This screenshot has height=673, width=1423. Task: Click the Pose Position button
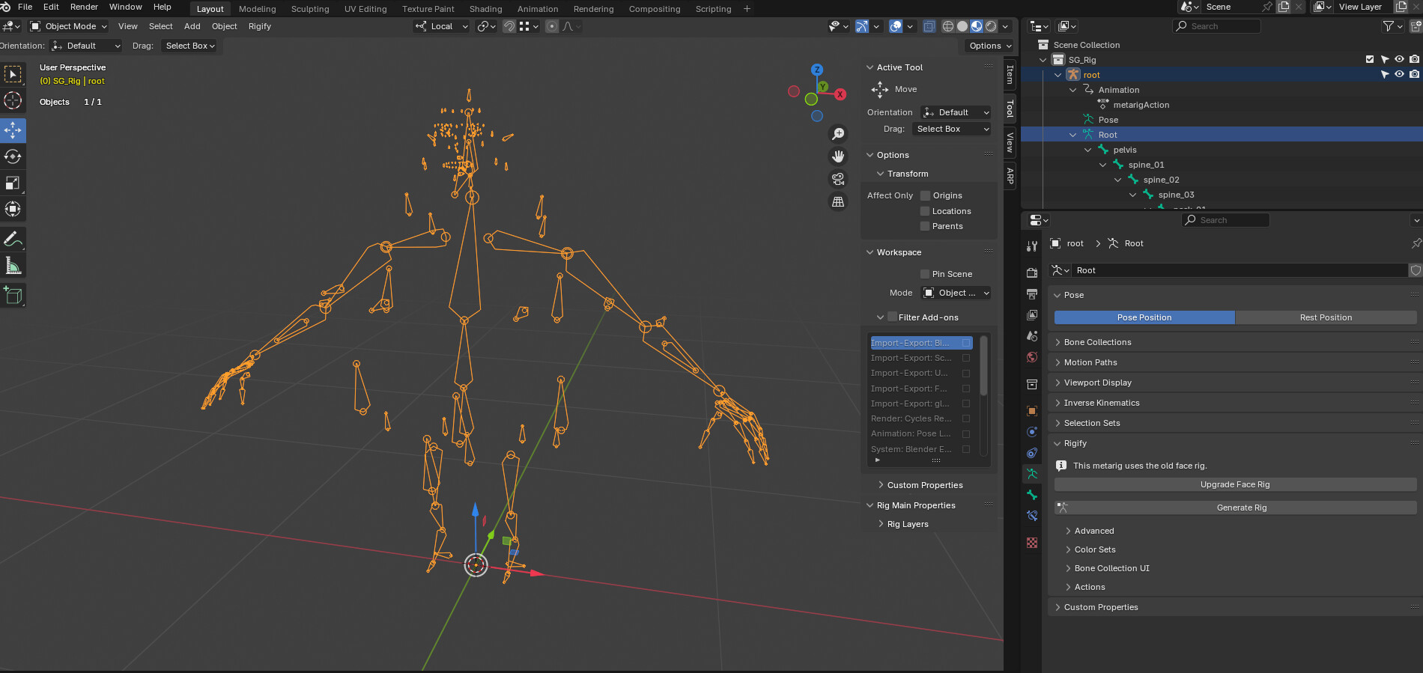coord(1144,317)
